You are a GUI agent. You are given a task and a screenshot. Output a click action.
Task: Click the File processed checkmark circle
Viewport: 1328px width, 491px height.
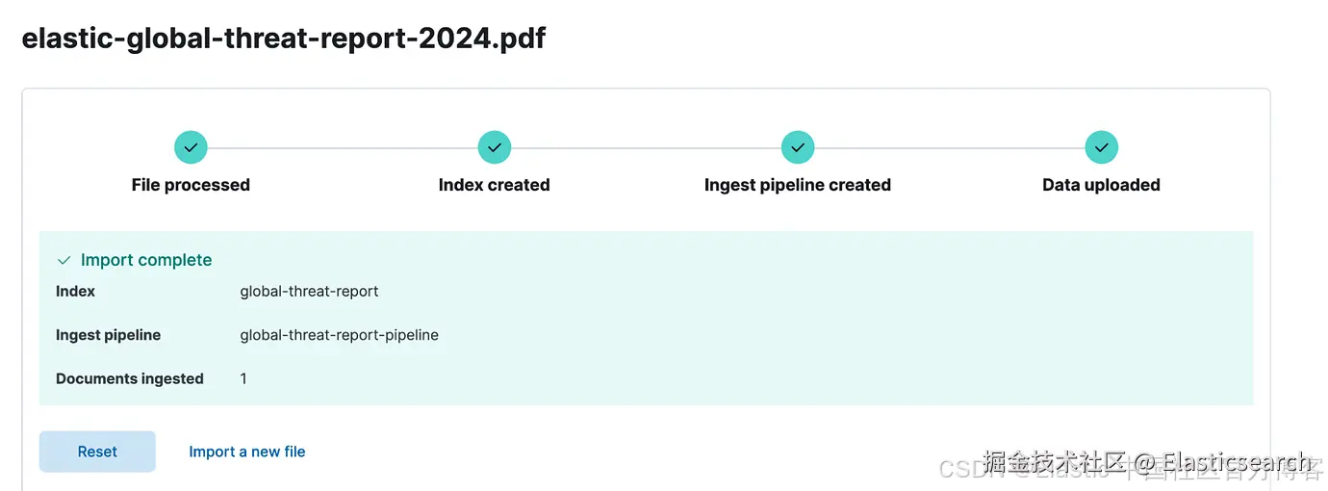(191, 147)
